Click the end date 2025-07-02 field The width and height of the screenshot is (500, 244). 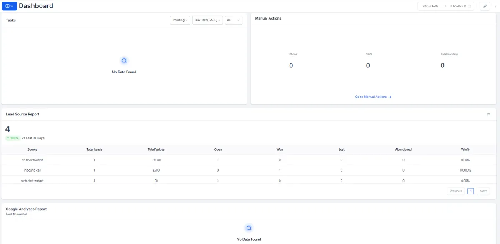tap(455, 6)
